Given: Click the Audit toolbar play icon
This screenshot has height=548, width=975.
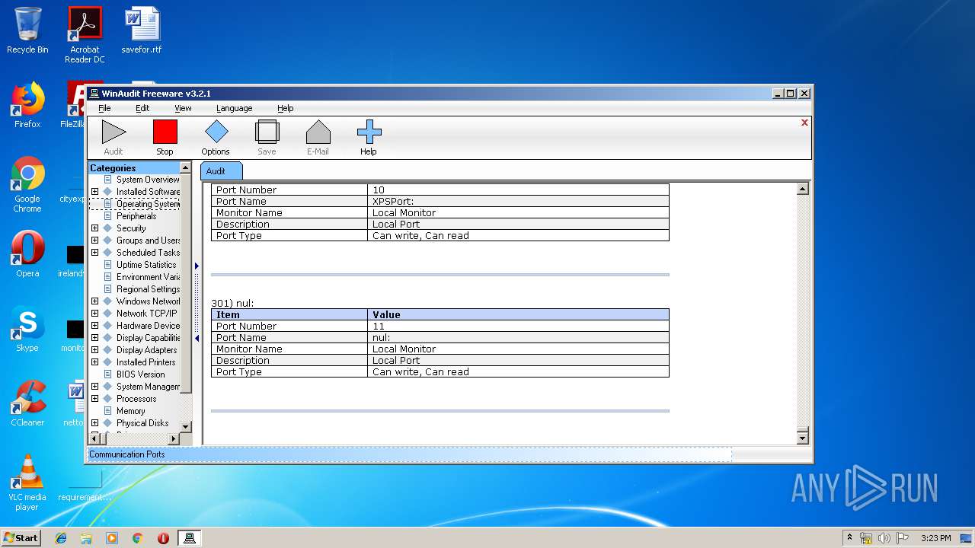Looking at the screenshot, I should tap(113, 132).
